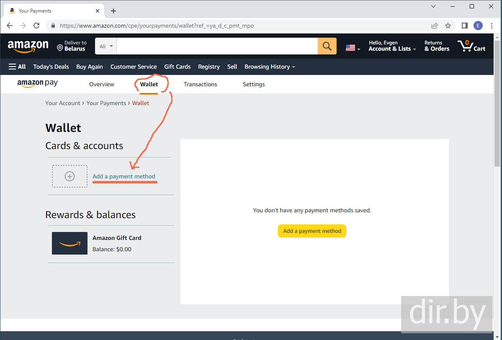Image resolution: width=502 pixels, height=340 pixels.
Task: Select the Amazon Gift Card thumbnail
Action: point(70,243)
